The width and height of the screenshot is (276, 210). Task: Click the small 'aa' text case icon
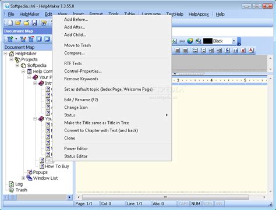click(235, 51)
